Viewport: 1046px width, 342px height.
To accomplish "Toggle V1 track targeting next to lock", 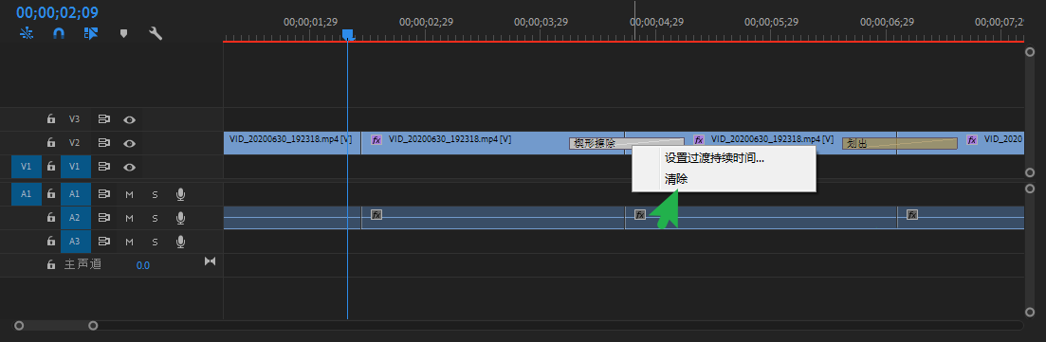I will point(75,167).
